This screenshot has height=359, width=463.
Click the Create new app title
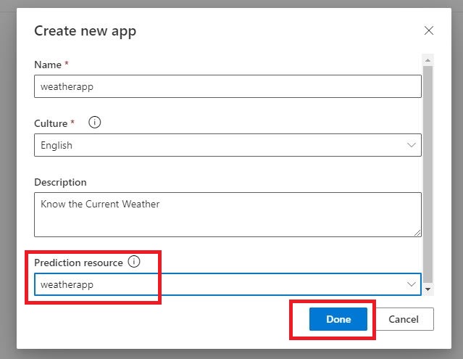(85, 30)
